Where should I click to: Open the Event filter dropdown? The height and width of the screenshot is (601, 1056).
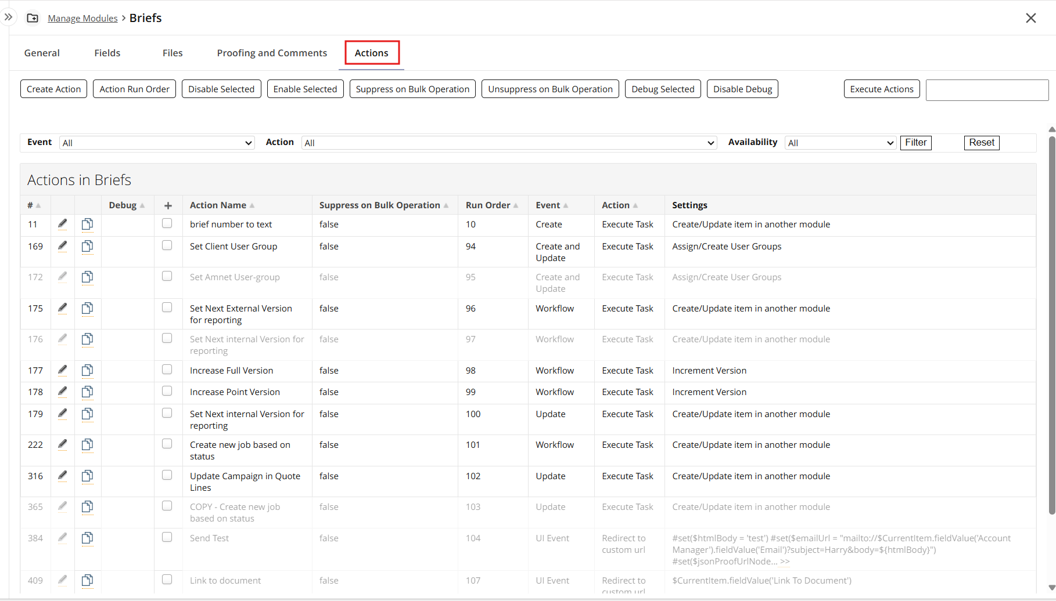[x=157, y=143]
